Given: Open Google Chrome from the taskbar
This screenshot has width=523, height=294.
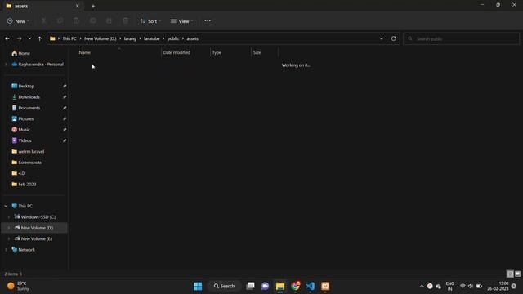Looking at the screenshot, I should (x=295, y=286).
